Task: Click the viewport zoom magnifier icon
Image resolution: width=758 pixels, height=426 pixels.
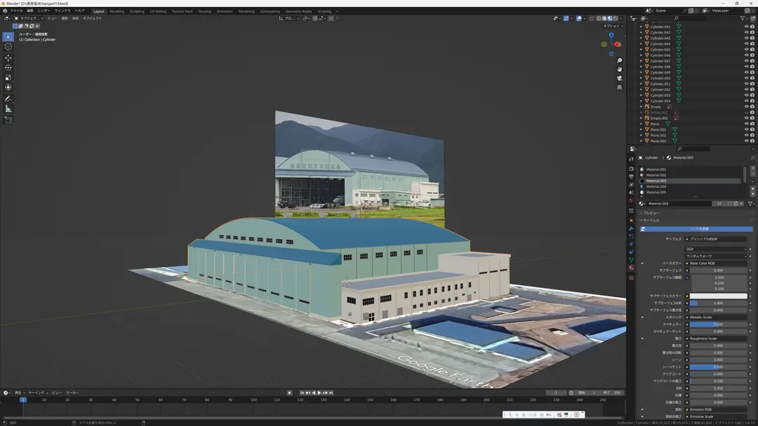Action: pyautogui.click(x=619, y=61)
